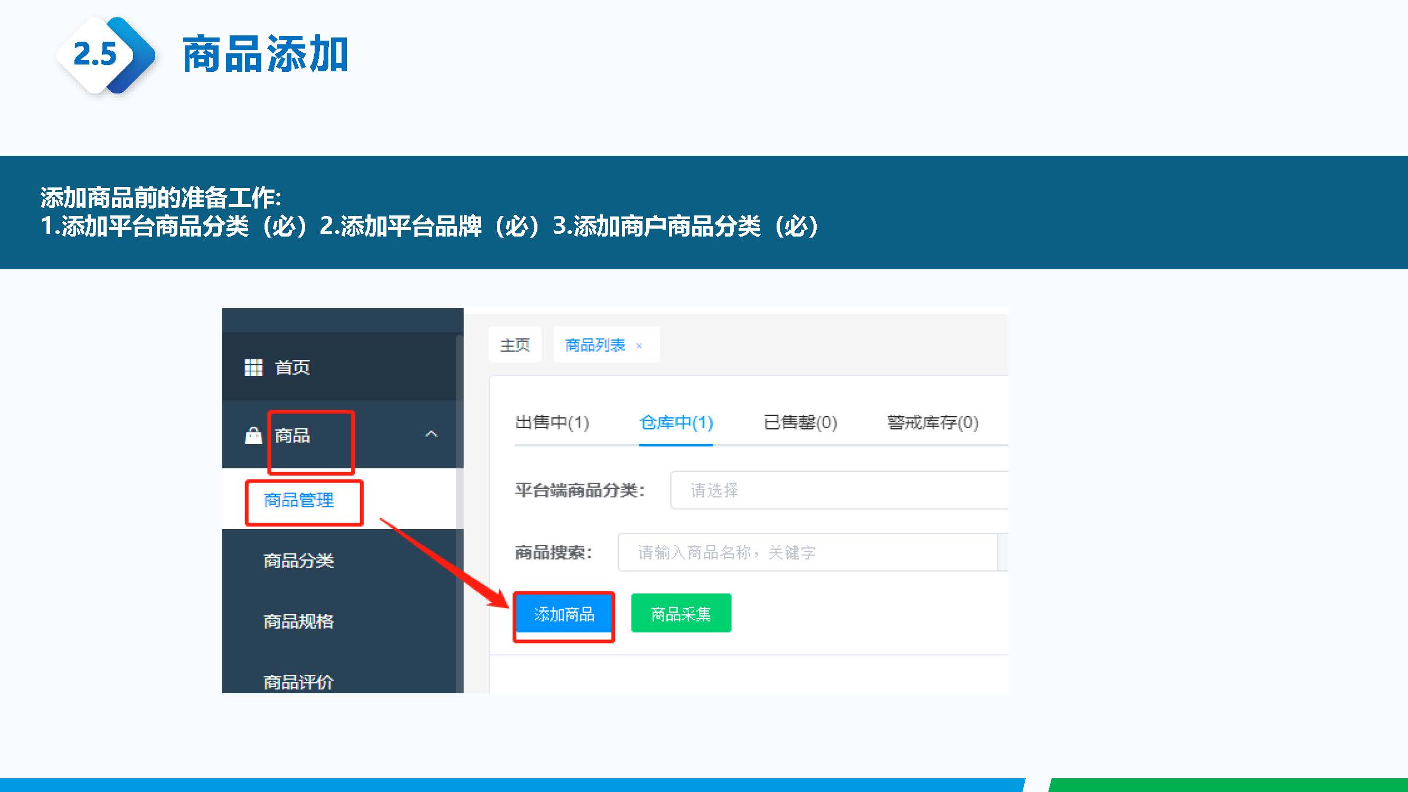Select 商品管理 submenu item
This screenshot has height=792, width=1408.
click(298, 500)
